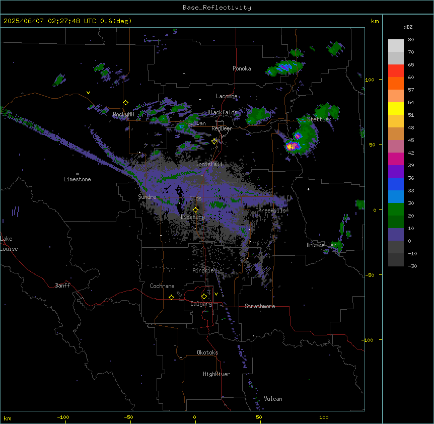Image resolution: width=434 pixels, height=424 pixels.
Task: Select the Blackfalds city label
Action: [222, 112]
